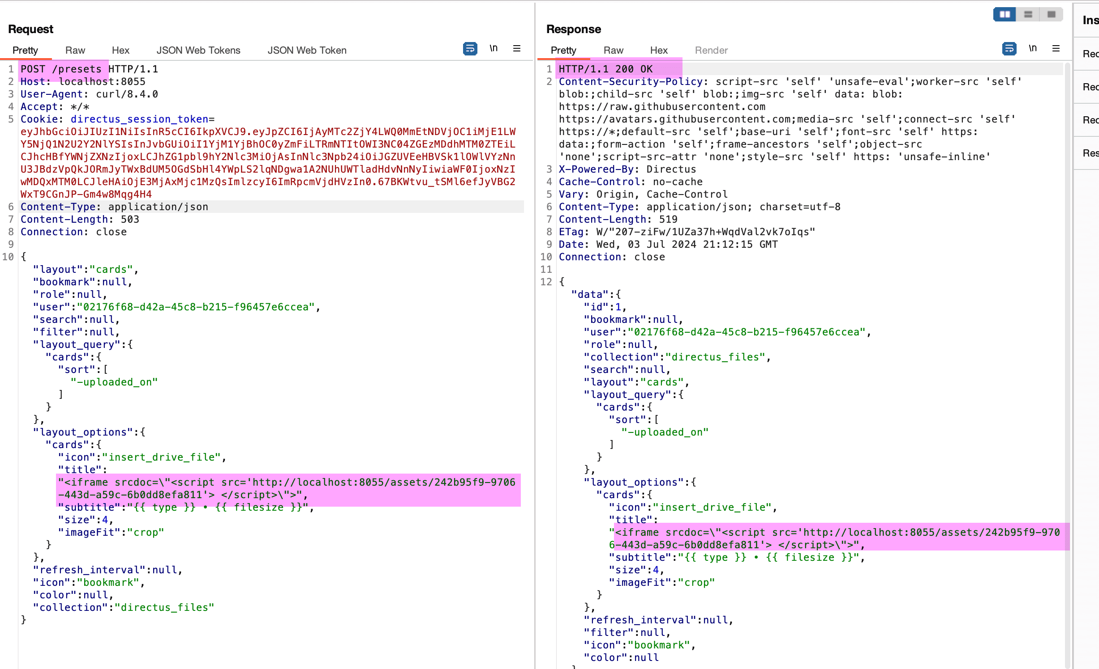This screenshot has height=669, width=1099.
Task: Select top-bottom stacked layout icon
Action: point(1028,14)
